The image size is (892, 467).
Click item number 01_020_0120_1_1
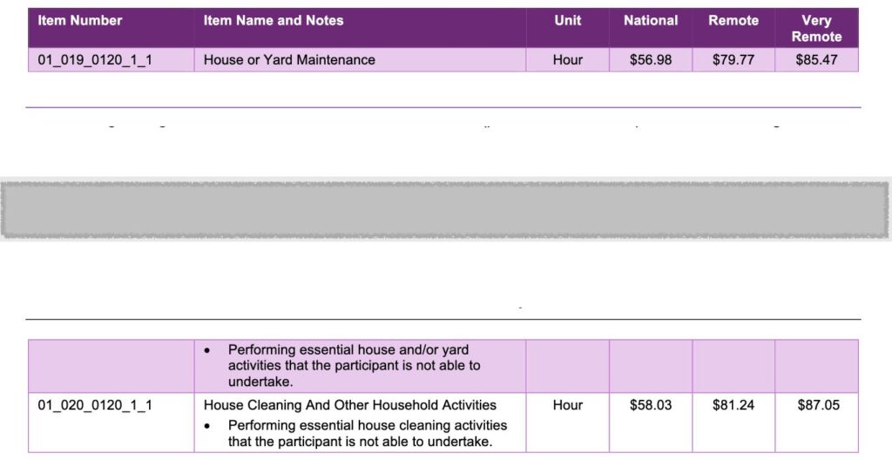[95, 405]
